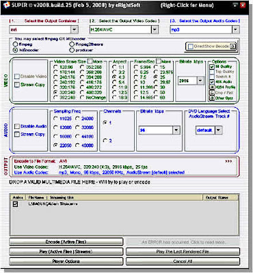This screenshot has width=253, height=273.
Task: Toggle the Active checkbox of the listed file
Action: [x=15, y=204]
